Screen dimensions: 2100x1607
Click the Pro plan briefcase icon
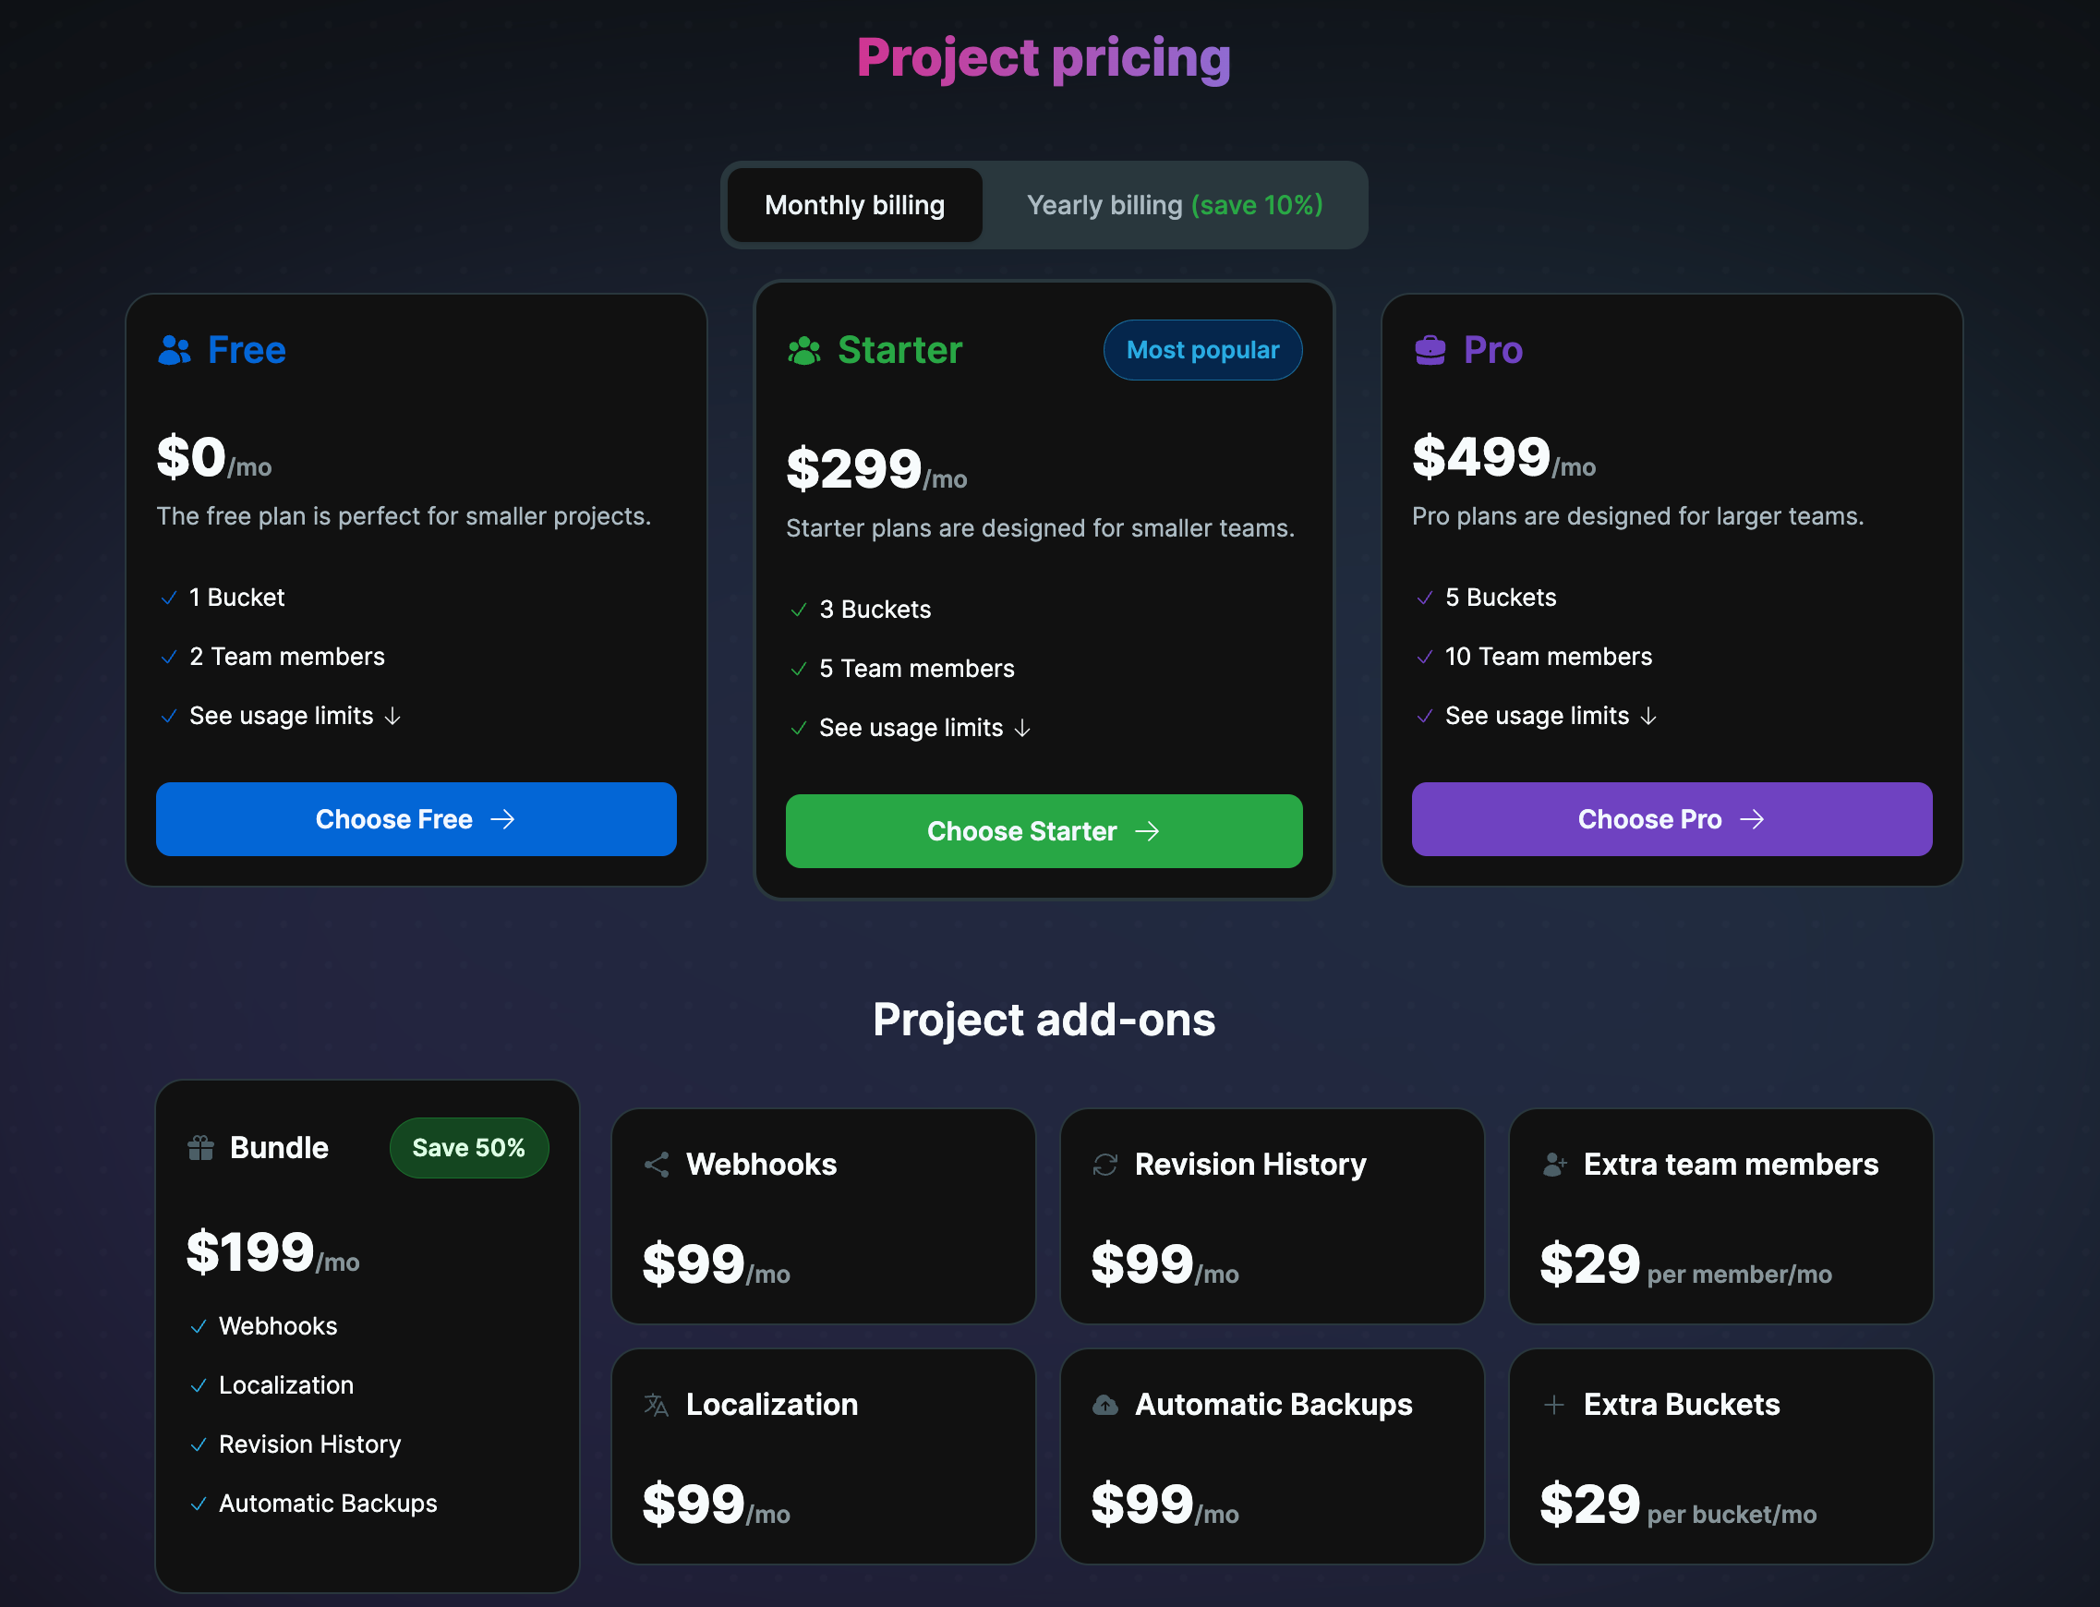[1430, 350]
